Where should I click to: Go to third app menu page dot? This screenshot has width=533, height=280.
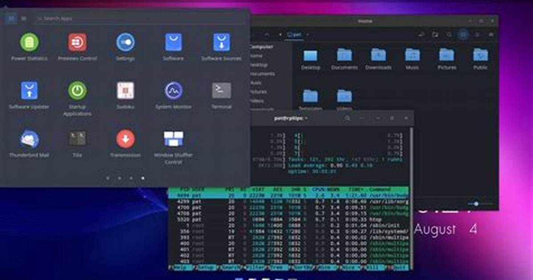click(x=131, y=178)
